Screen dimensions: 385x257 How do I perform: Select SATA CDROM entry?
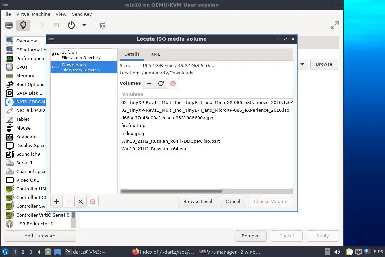25,102
